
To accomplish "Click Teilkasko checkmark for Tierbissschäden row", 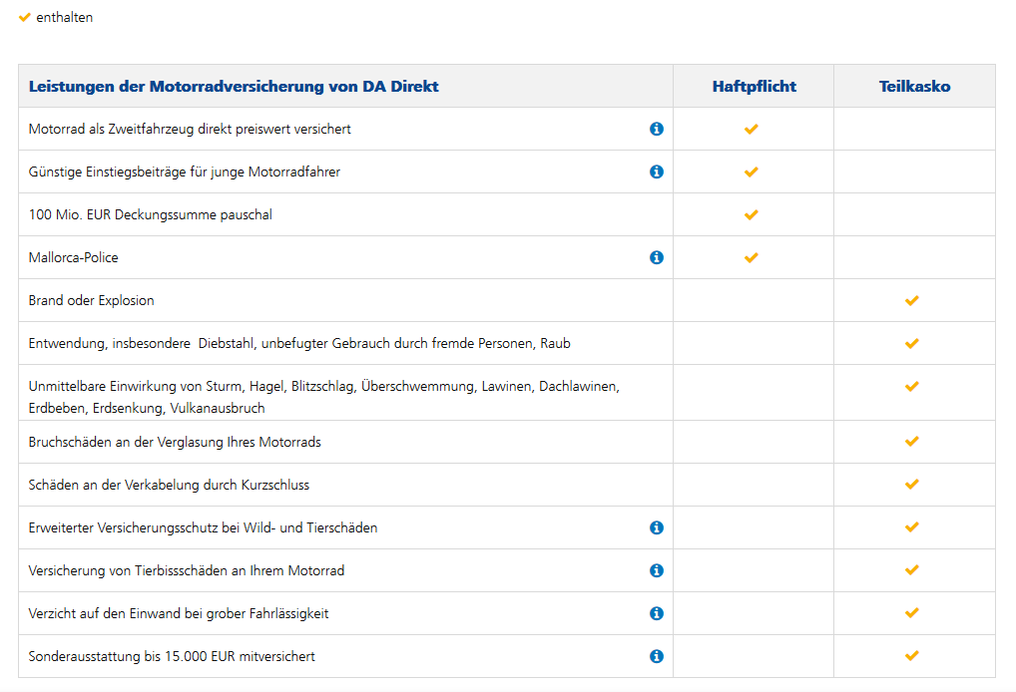I will 911,570.
